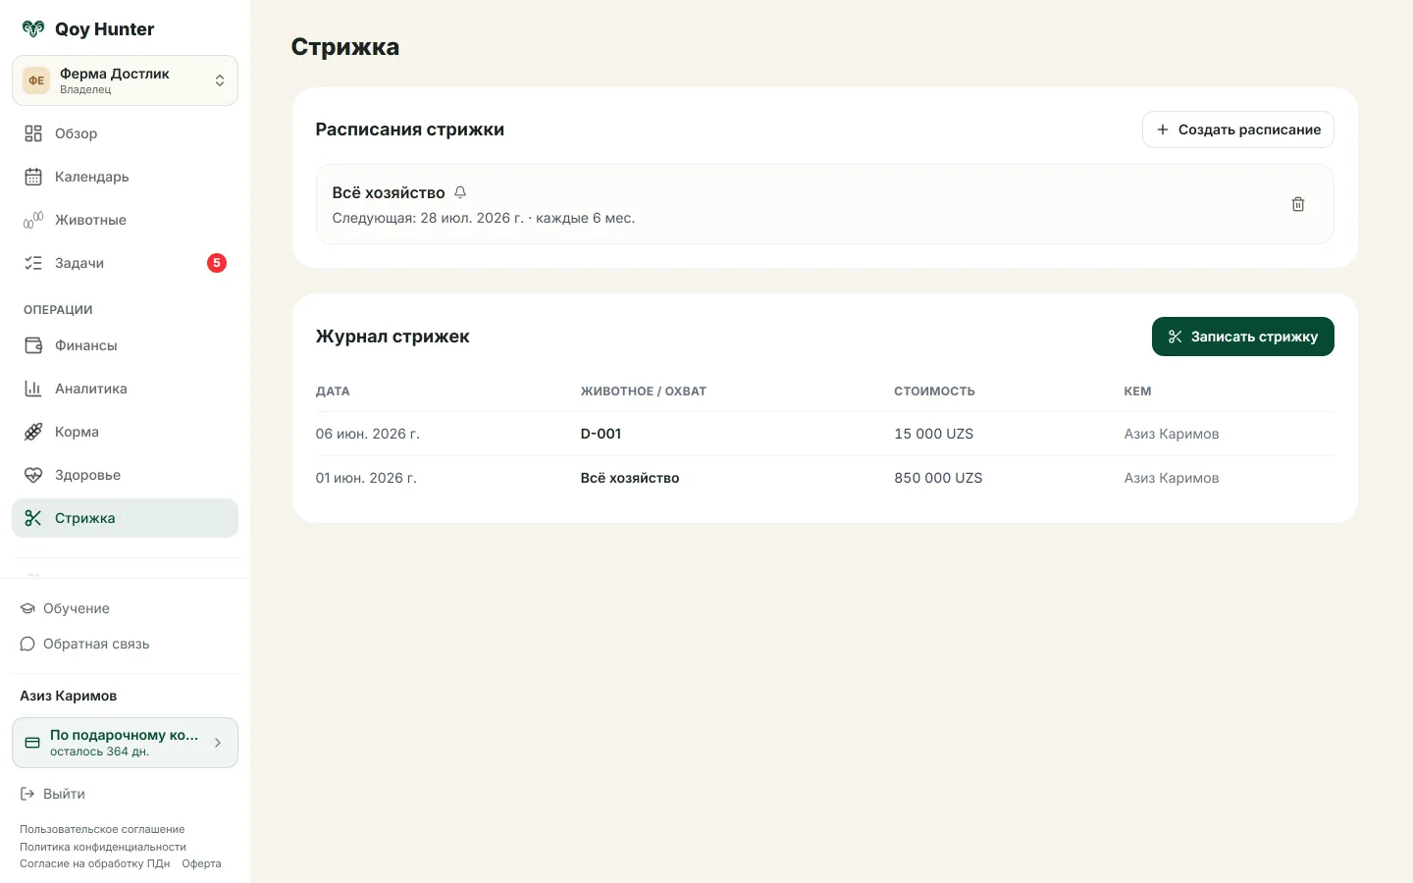Open the Оферта link
Screen dimensions: 1413x883
201,863
